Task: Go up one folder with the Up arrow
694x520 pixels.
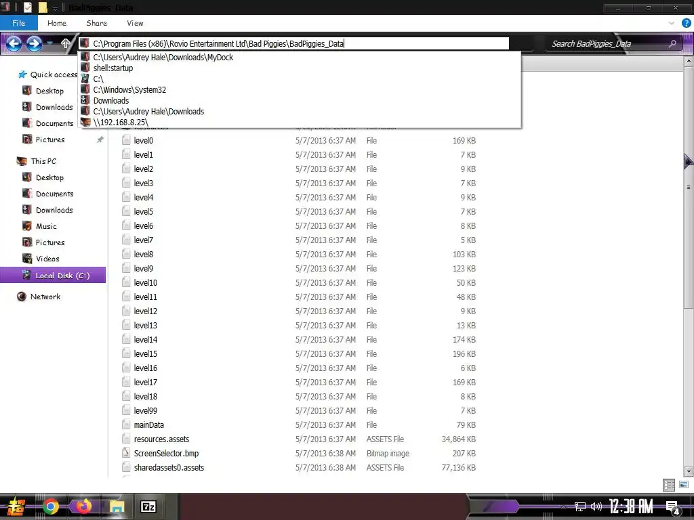Action: [66, 43]
